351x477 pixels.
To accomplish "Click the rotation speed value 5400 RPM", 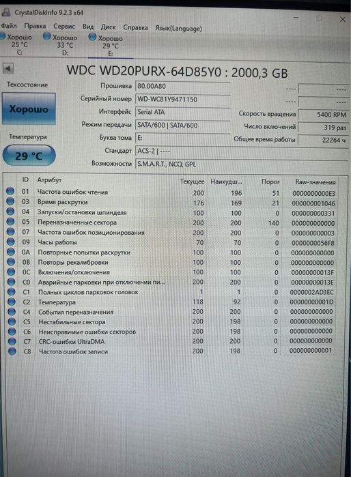I will (323, 115).
